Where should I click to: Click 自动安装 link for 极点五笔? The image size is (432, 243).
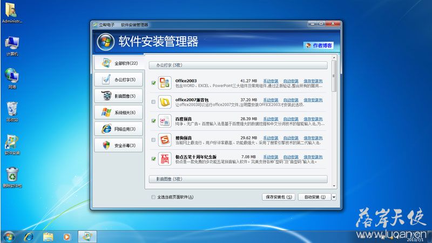tap(291, 157)
